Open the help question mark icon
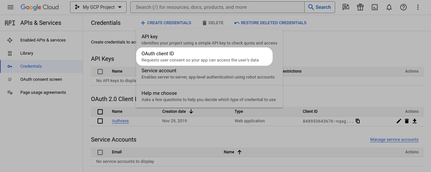 tap(404, 7)
